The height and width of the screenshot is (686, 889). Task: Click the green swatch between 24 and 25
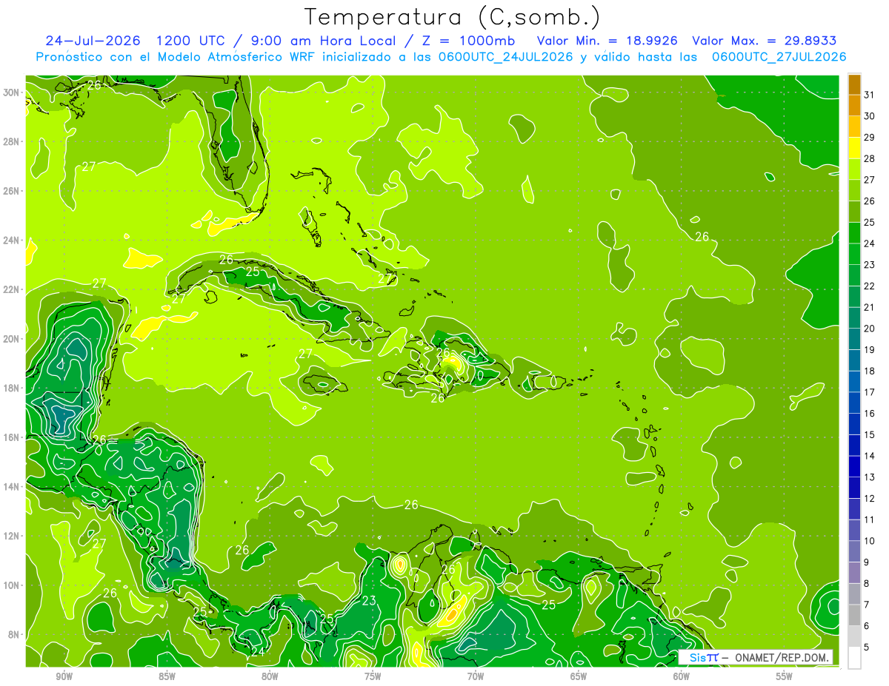point(854,232)
